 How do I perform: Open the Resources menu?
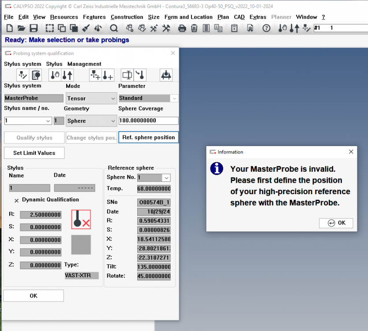click(64, 17)
